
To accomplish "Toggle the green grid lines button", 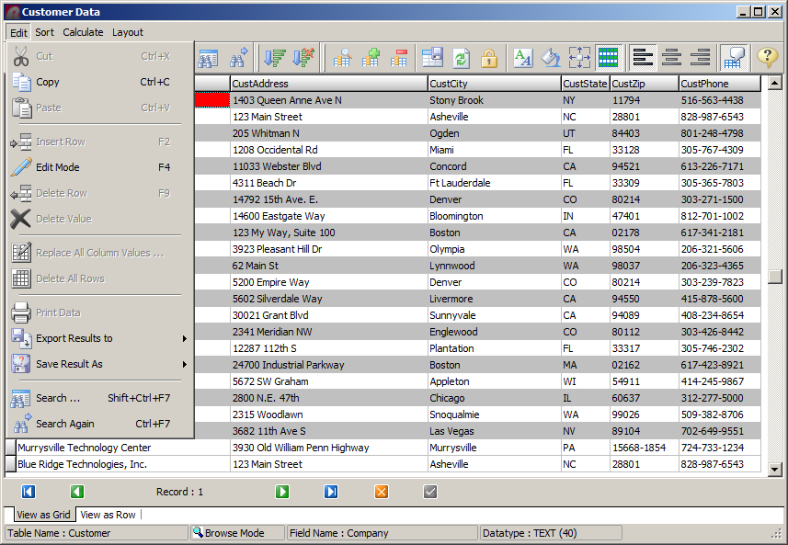I will (x=607, y=58).
